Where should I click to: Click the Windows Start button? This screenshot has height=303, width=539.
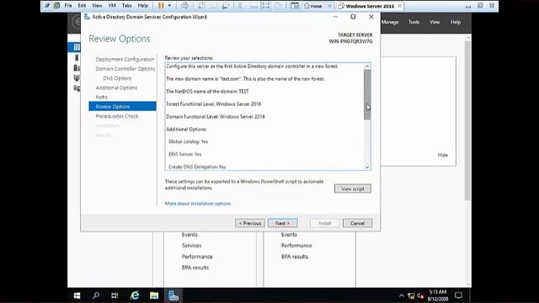(77, 295)
